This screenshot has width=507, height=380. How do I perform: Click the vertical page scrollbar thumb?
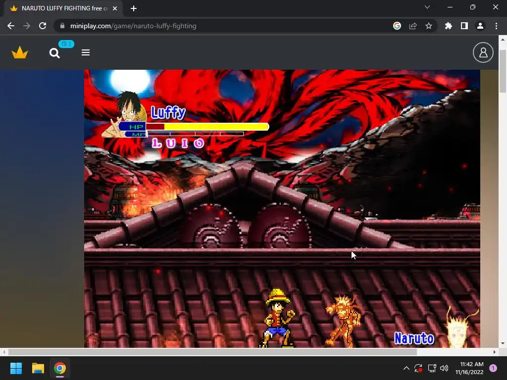tap(503, 71)
